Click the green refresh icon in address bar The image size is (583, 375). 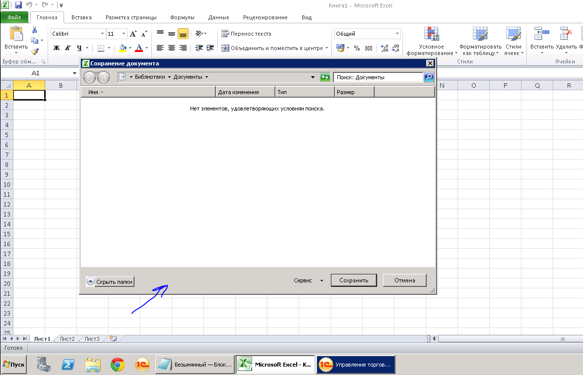coord(325,77)
